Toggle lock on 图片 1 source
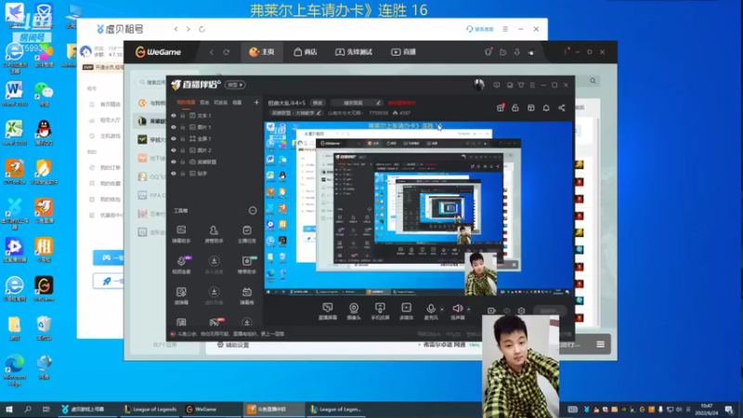The height and width of the screenshot is (418, 743). [182, 127]
